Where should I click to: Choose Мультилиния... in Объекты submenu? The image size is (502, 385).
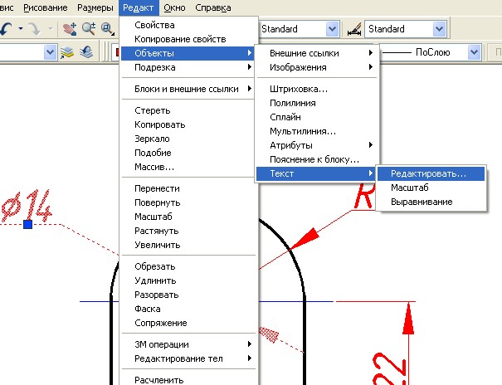coord(317,131)
